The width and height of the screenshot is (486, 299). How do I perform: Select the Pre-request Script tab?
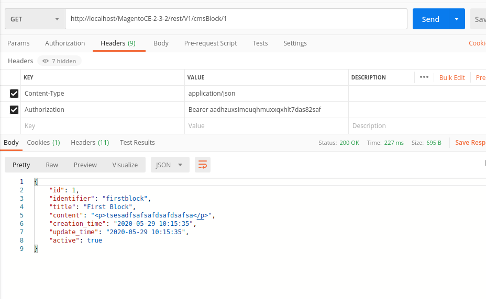click(x=210, y=43)
